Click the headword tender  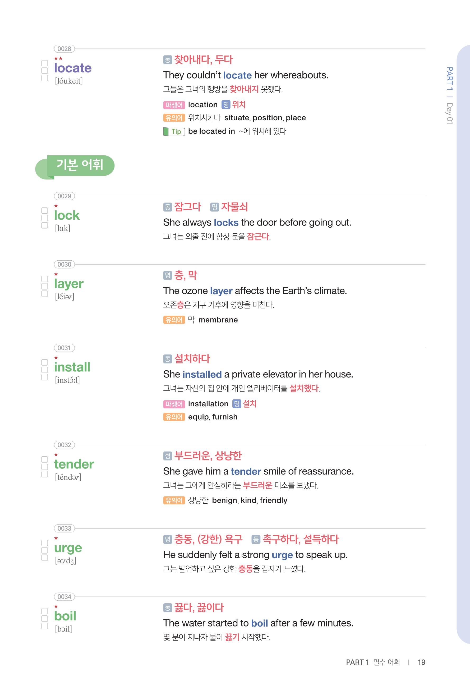pyautogui.click(x=74, y=464)
